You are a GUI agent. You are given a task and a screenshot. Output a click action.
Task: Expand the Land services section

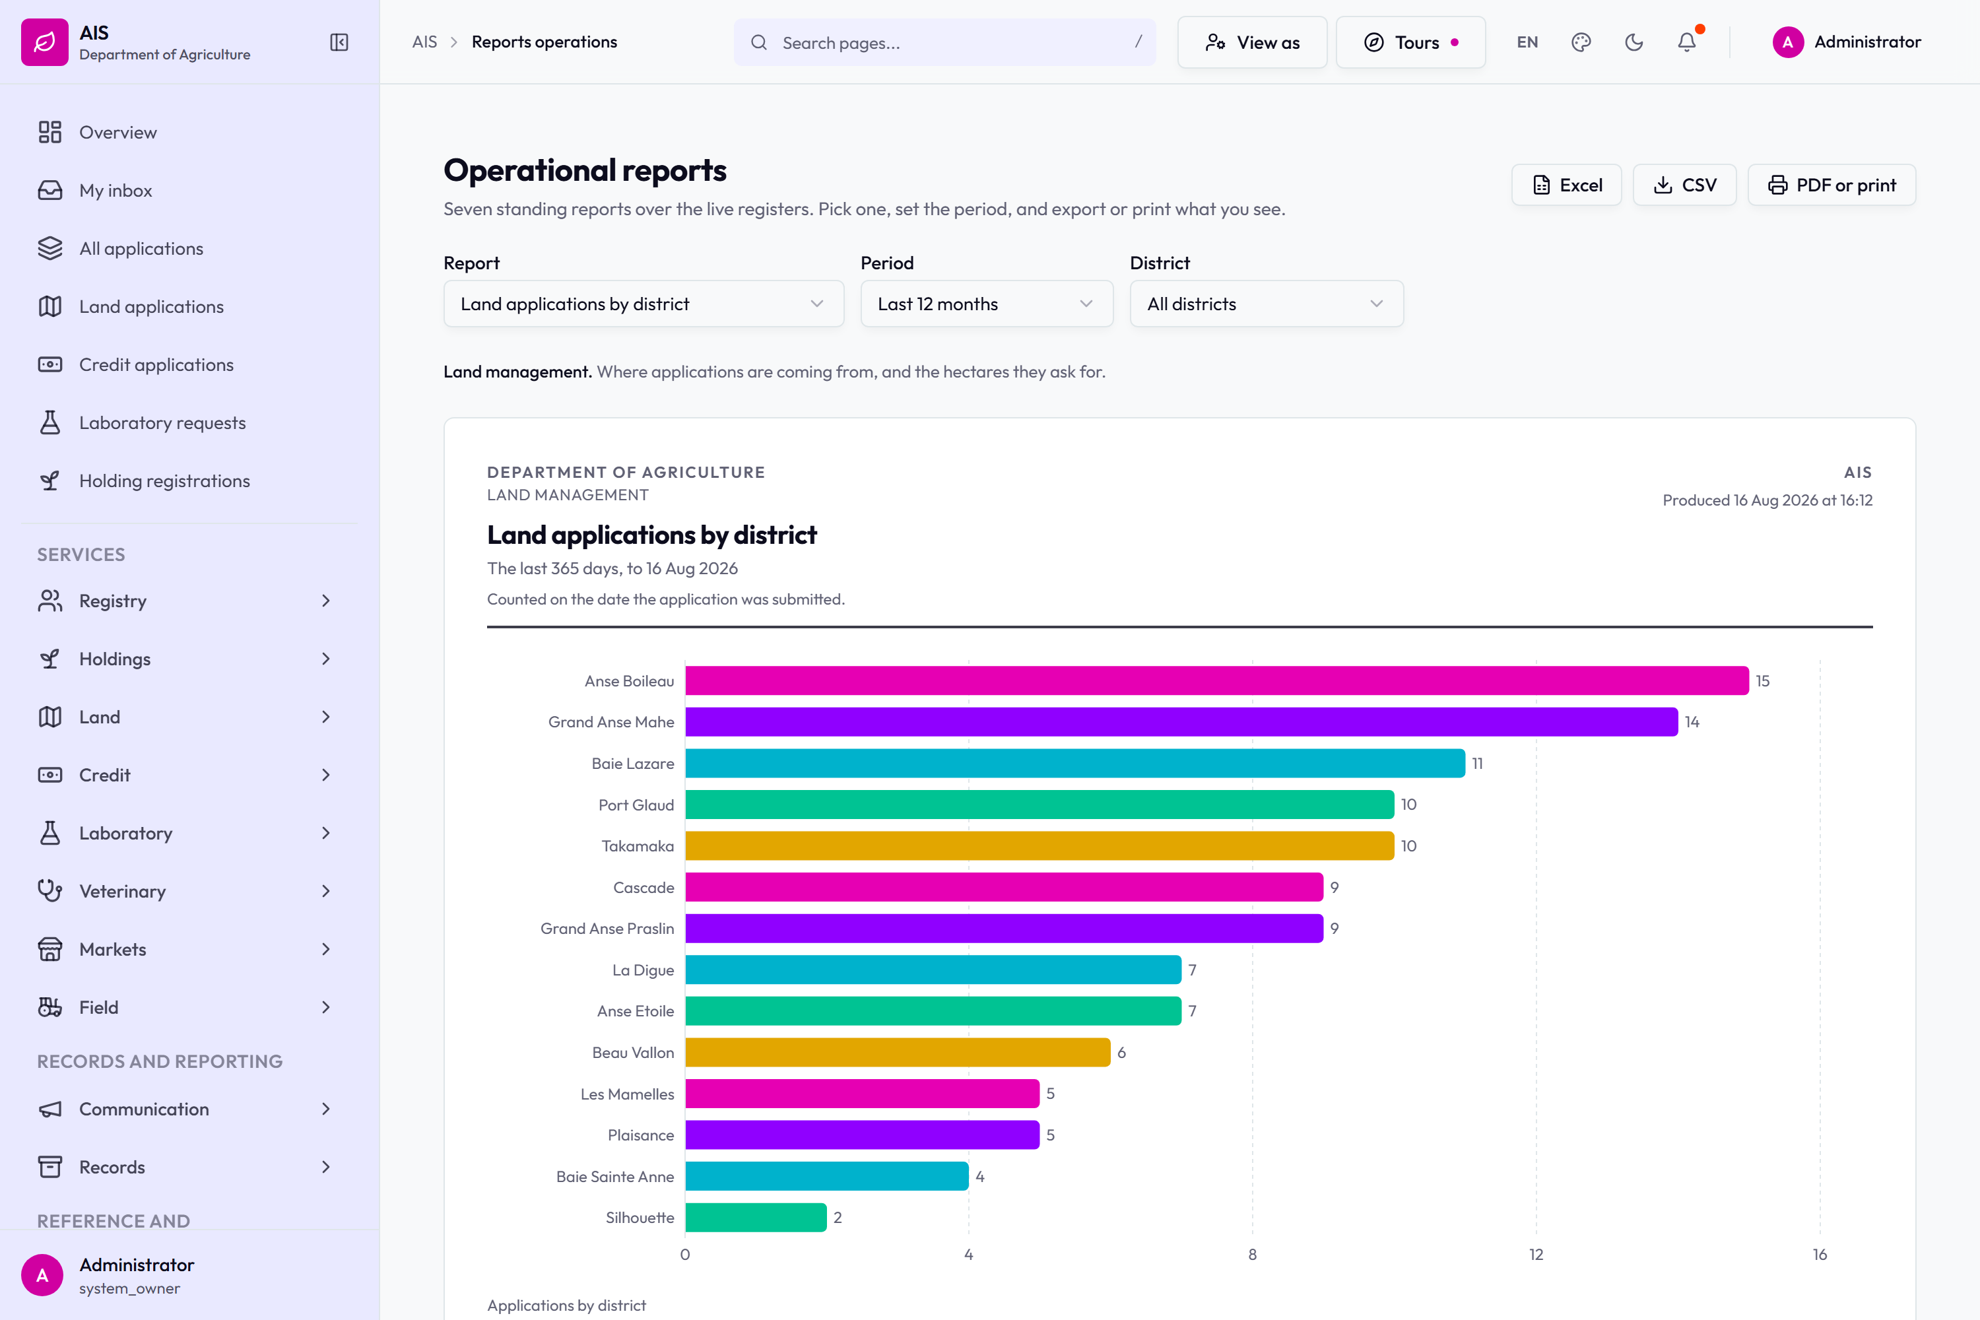[x=189, y=717]
